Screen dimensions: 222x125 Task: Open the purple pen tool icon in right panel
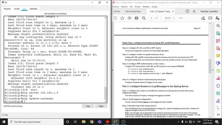(x=218, y=101)
